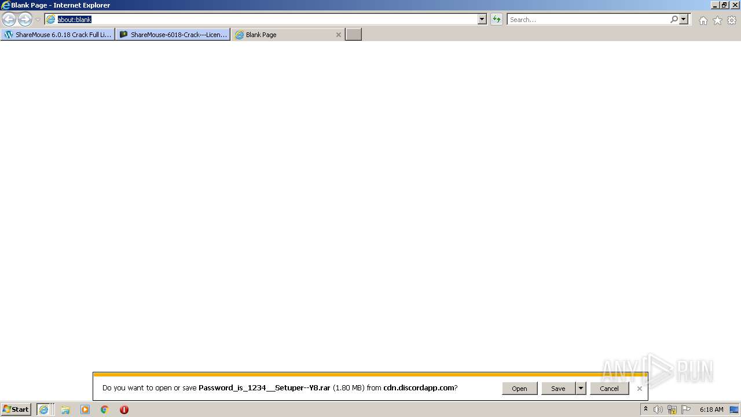The width and height of the screenshot is (741, 417).
Task: Expand the address bar autocomplete dropdown
Action: point(482,19)
